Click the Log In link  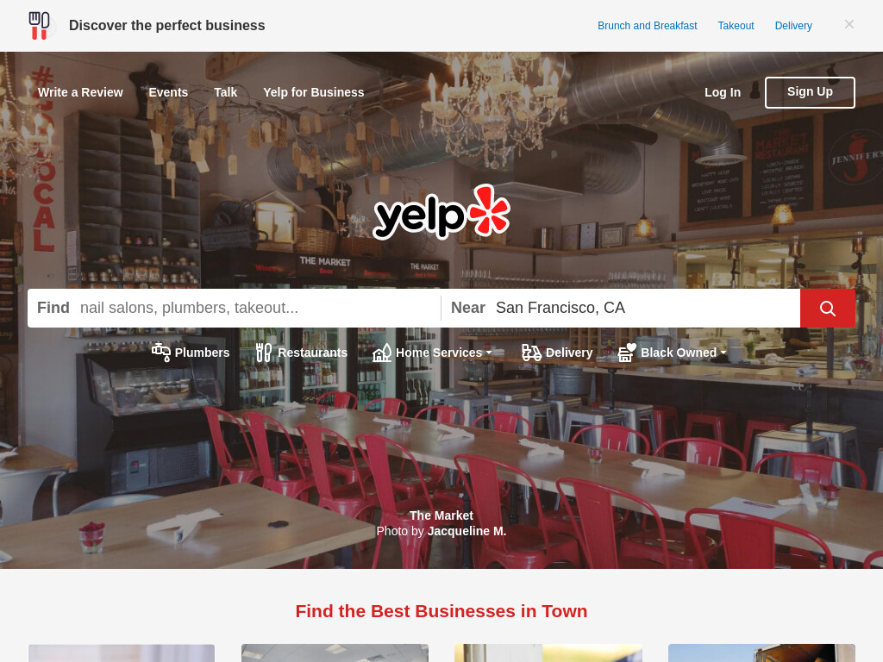pos(723,92)
